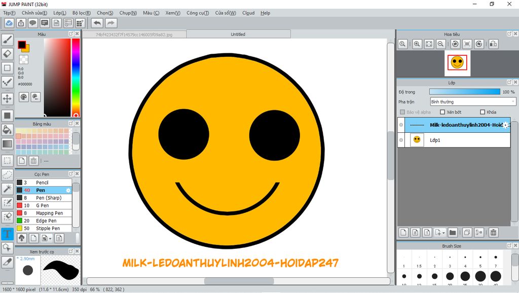Image resolution: width=519 pixels, height=293 pixels.
Task: Duplicate the current layer
Action: (x=467, y=232)
